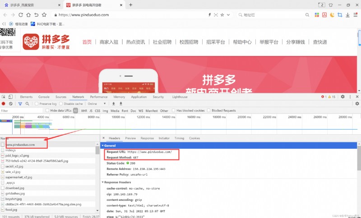The image size is (361, 218).
Task: Click the 拼多多 logo
Action: coord(46,42)
